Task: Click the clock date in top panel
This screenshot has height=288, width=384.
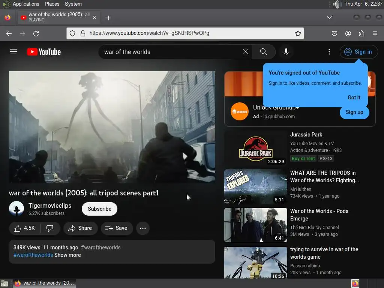Action: coord(363,4)
